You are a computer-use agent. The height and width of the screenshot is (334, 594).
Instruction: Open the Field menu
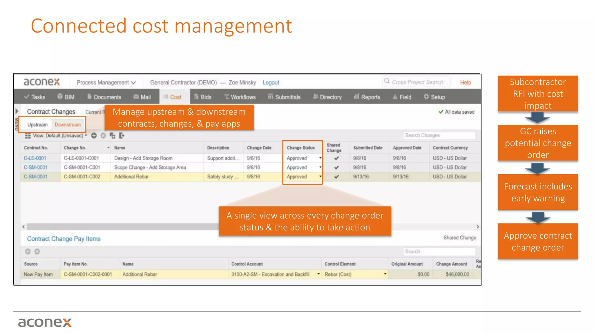[x=402, y=97]
